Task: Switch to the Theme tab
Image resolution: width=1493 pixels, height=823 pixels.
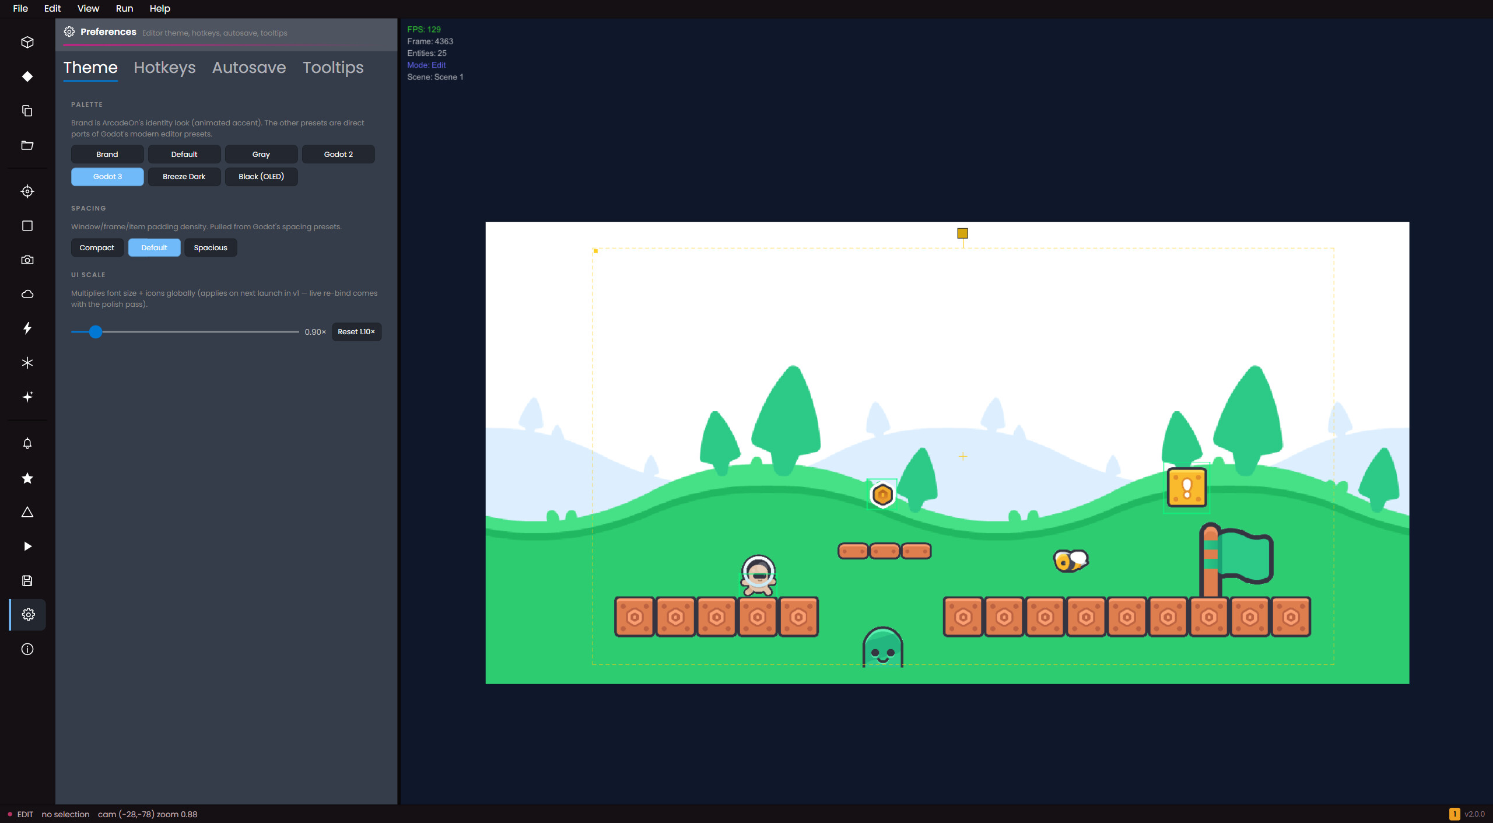Action: pyautogui.click(x=90, y=68)
